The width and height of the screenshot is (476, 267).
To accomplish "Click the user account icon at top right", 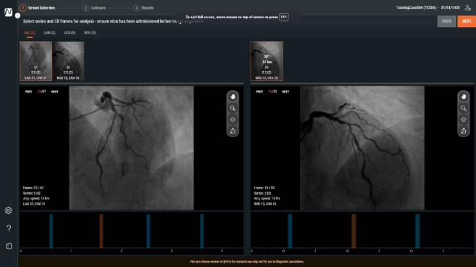I will 468,8.
